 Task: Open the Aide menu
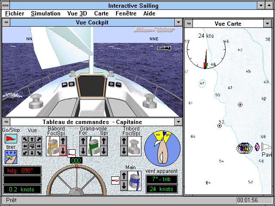[149, 13]
